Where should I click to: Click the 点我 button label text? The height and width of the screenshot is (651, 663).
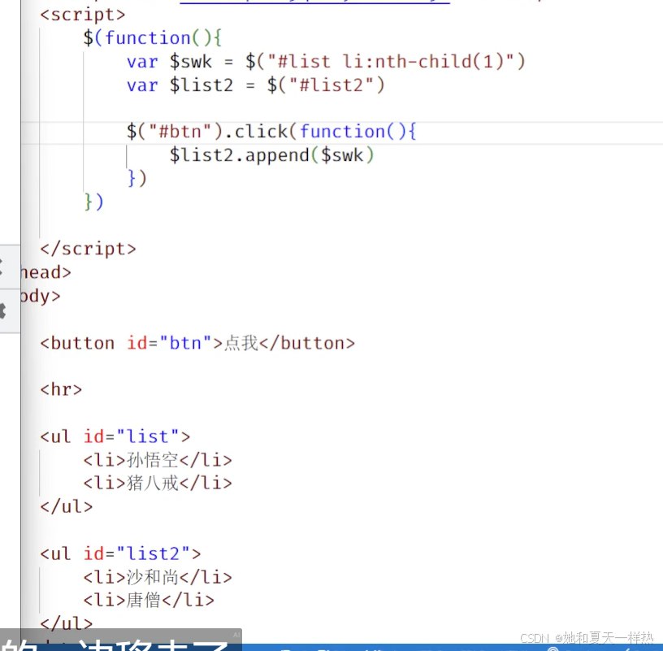tap(241, 343)
